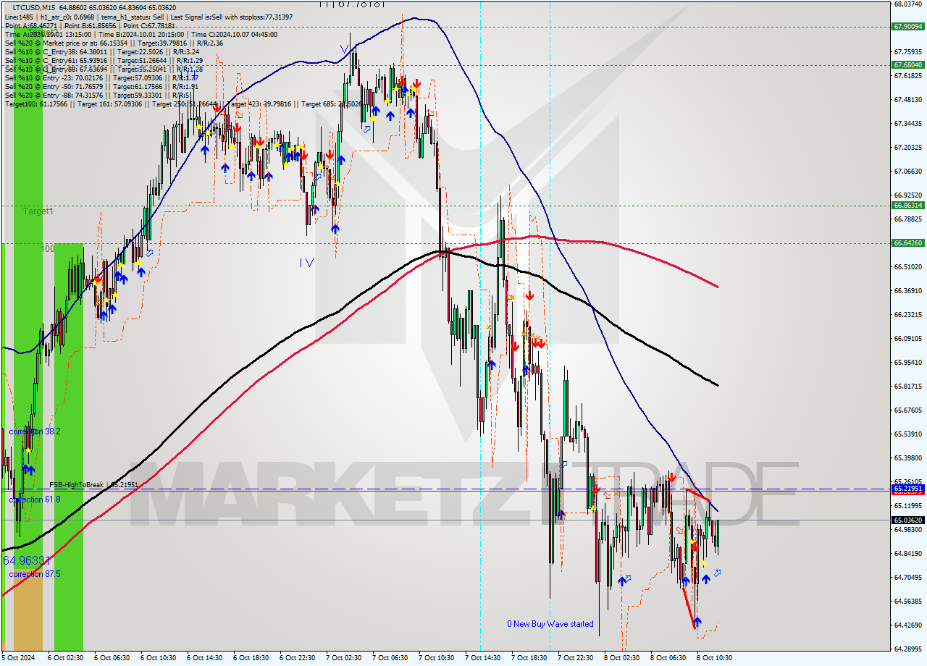
Task: Select the 65.95410 price axis value
Action: tap(908, 362)
